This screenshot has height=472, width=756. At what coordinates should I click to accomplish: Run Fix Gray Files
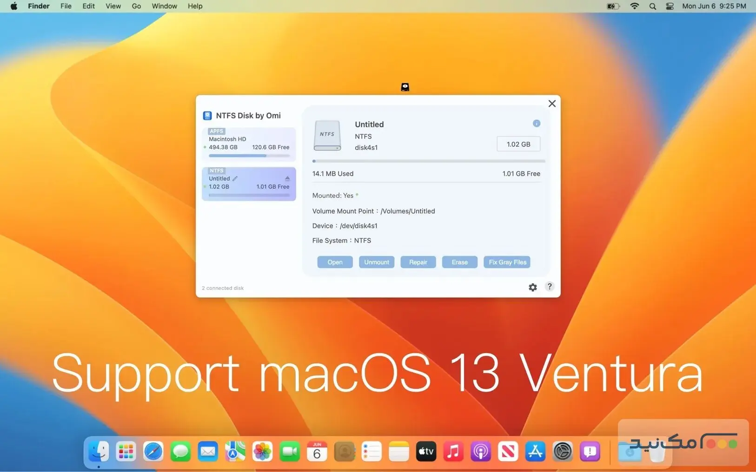click(506, 262)
